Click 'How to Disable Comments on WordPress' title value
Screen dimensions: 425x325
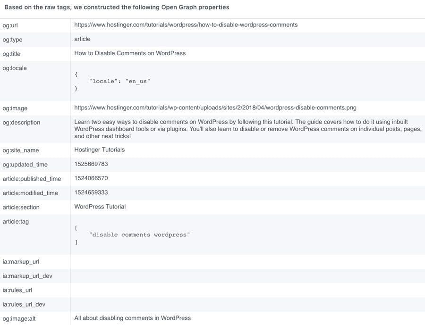[130, 53]
